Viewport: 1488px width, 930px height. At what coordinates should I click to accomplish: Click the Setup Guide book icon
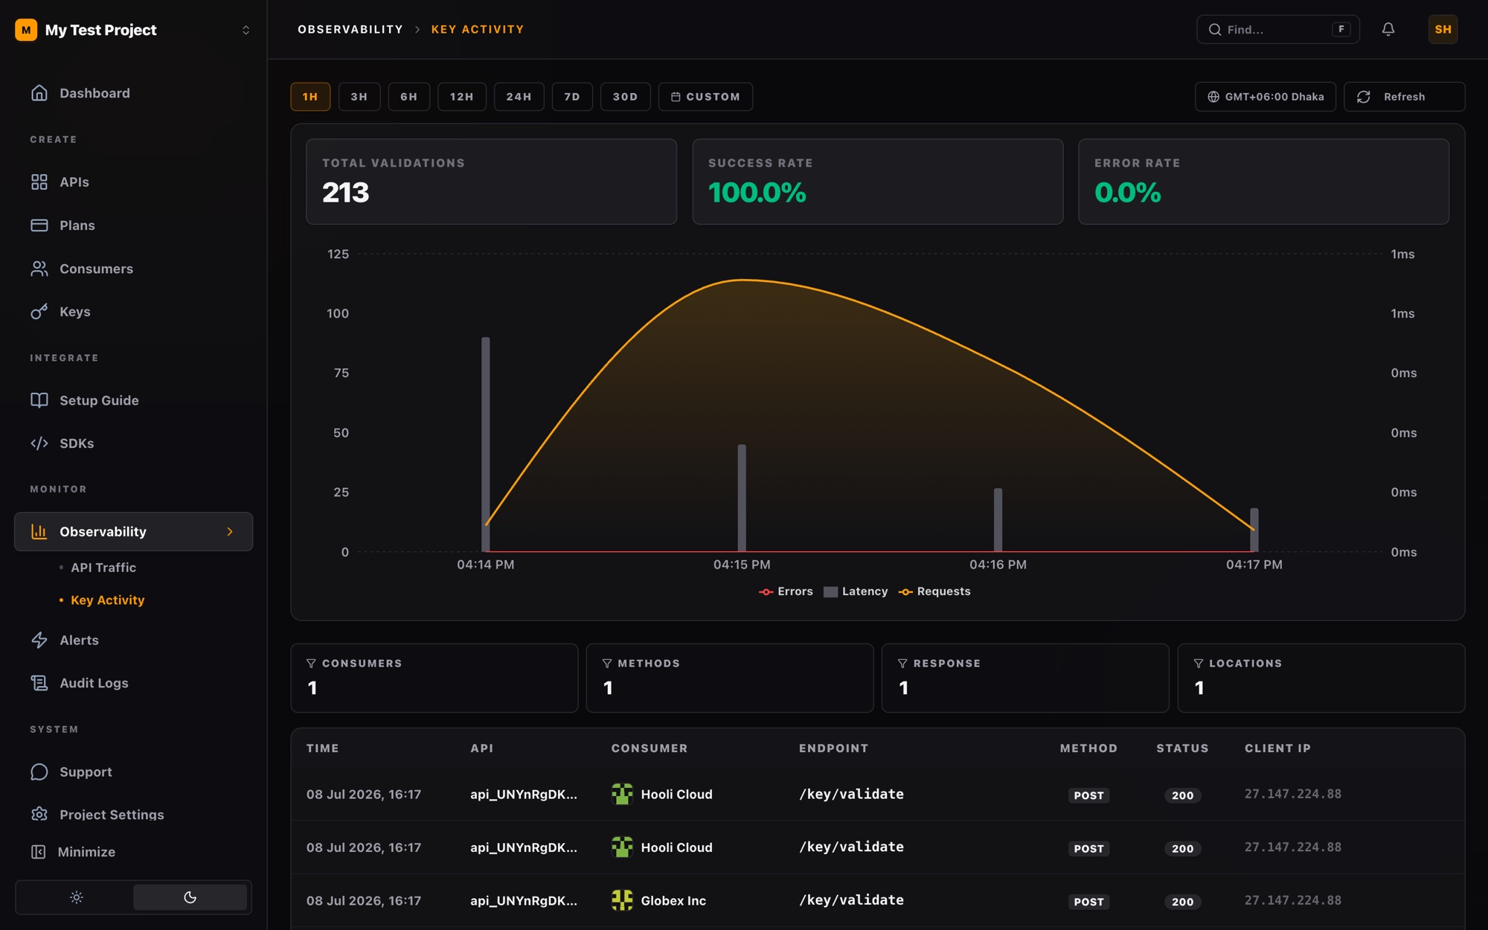coord(39,400)
